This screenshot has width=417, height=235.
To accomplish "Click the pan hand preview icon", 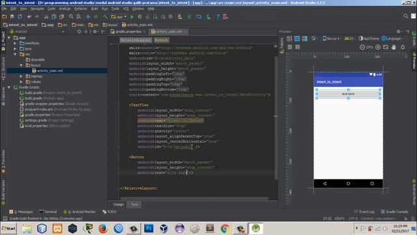I will (x=394, y=47).
